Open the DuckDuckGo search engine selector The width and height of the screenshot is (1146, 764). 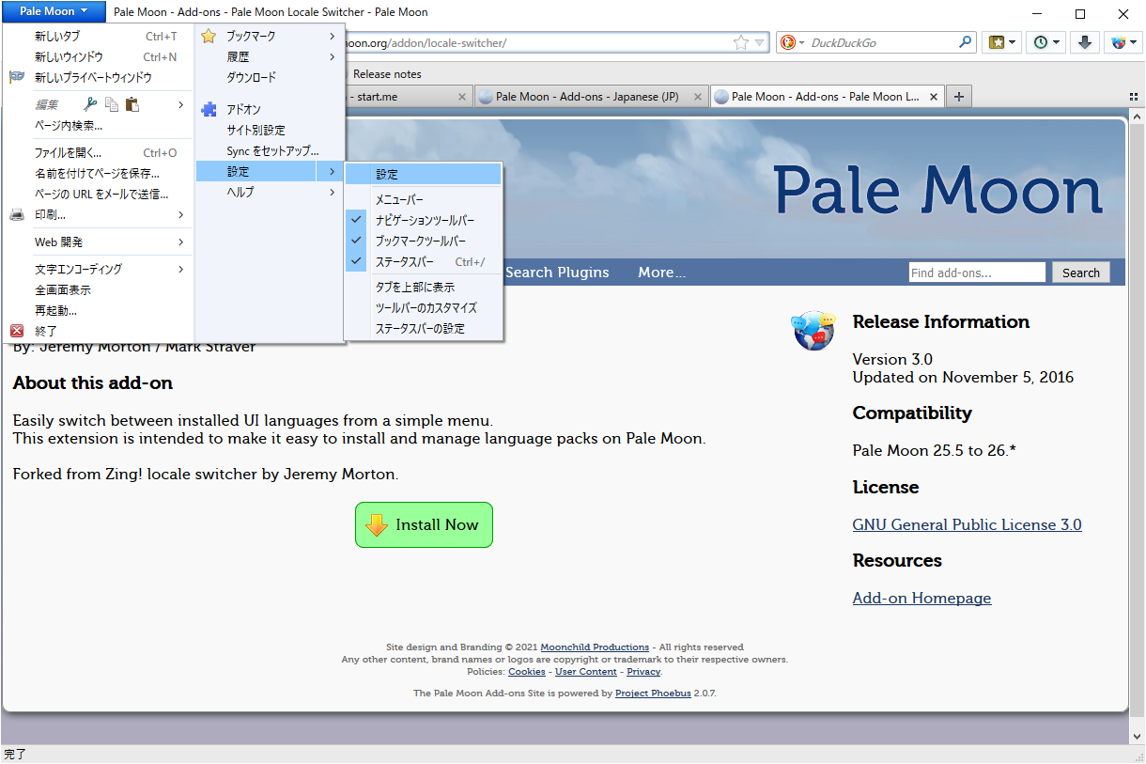click(793, 42)
